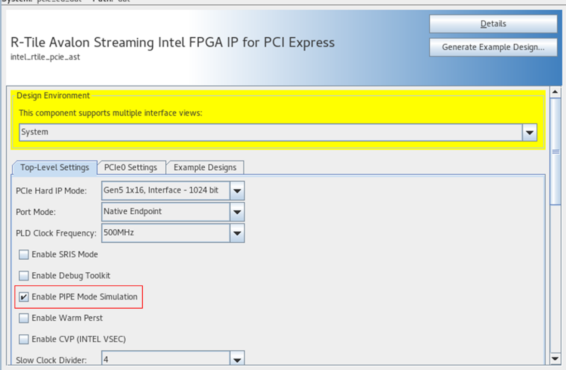566x370 pixels.
Task: Click the scrollbar down arrow
Action: point(555,358)
